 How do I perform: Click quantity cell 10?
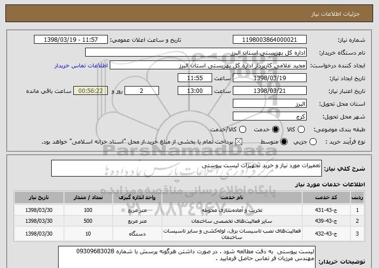coord(88,234)
